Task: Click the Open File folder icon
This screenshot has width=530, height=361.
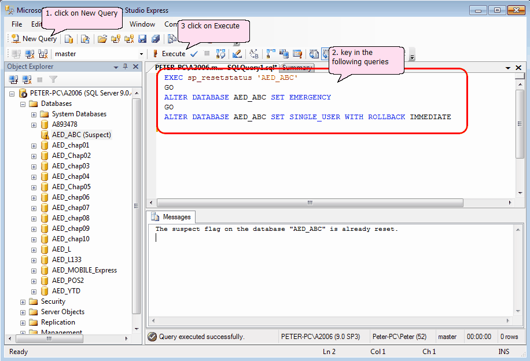Action: click(102, 39)
